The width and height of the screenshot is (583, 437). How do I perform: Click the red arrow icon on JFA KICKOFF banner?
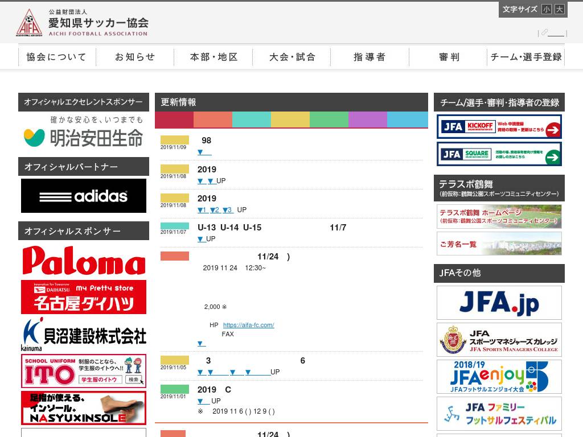click(x=553, y=130)
